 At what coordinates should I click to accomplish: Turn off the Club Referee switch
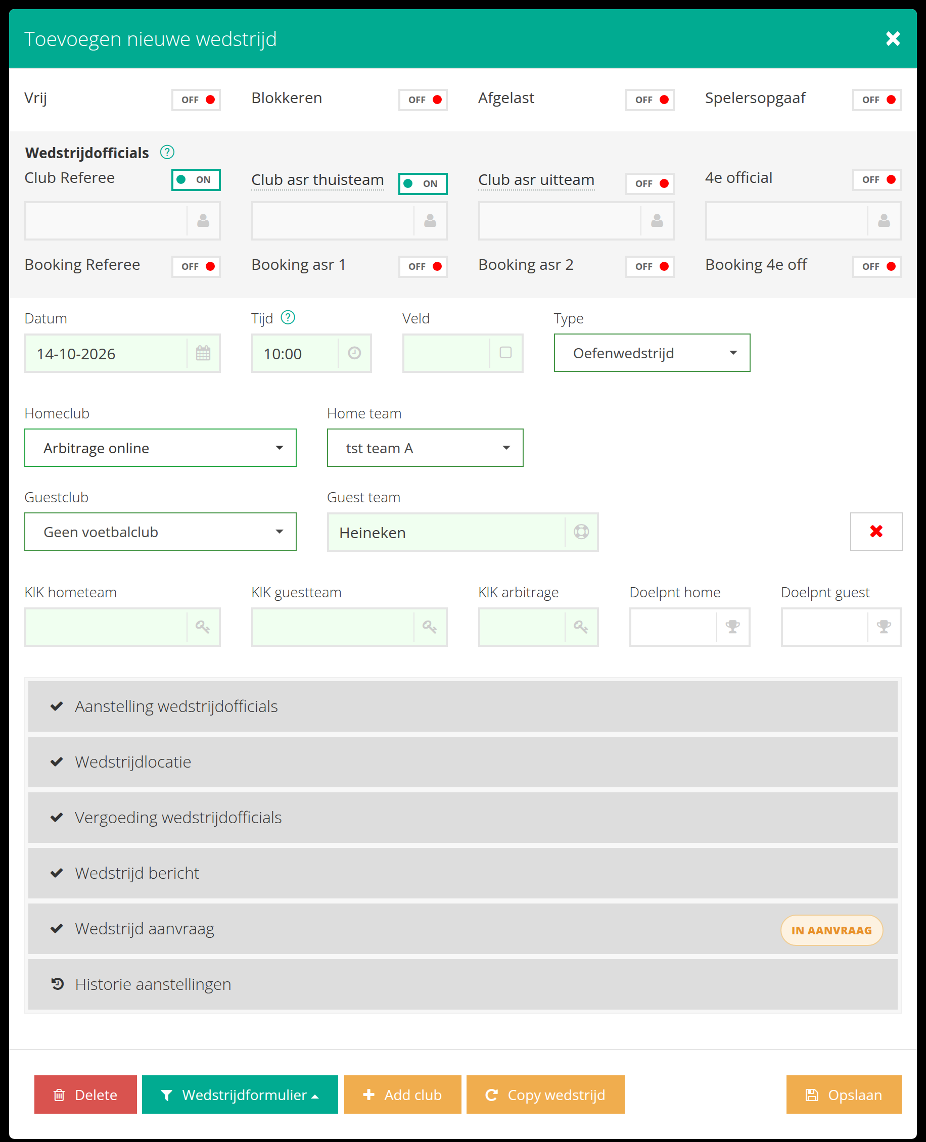pyautogui.click(x=196, y=180)
